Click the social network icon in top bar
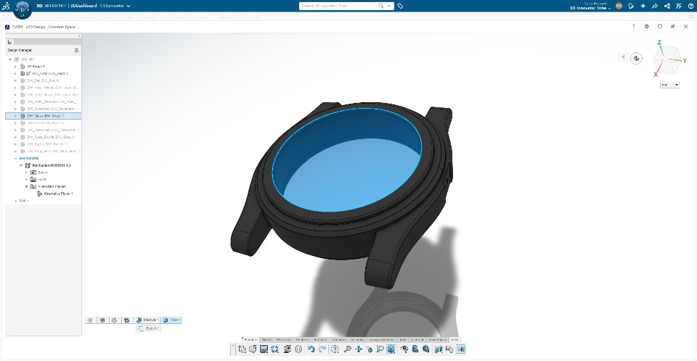Image resolution: width=697 pixels, height=361 pixels. [667, 6]
